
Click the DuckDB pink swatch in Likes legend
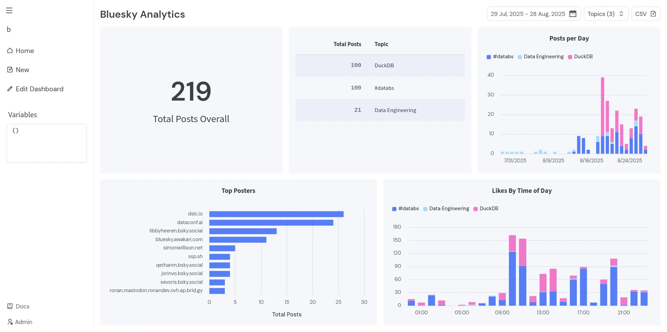(476, 209)
